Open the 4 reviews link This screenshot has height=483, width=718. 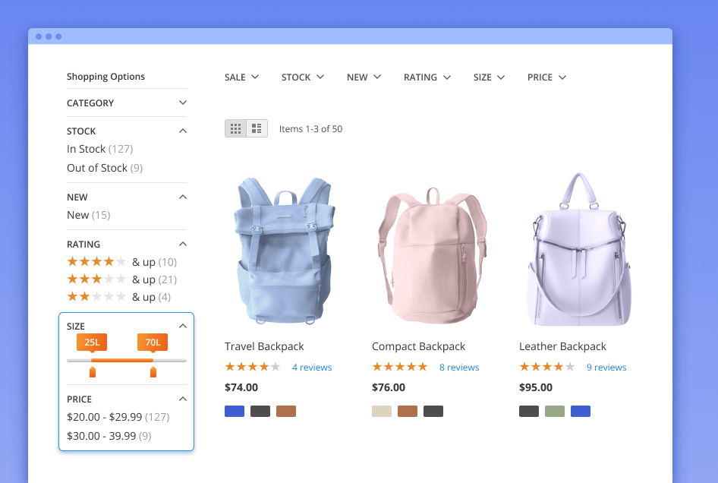coord(312,368)
